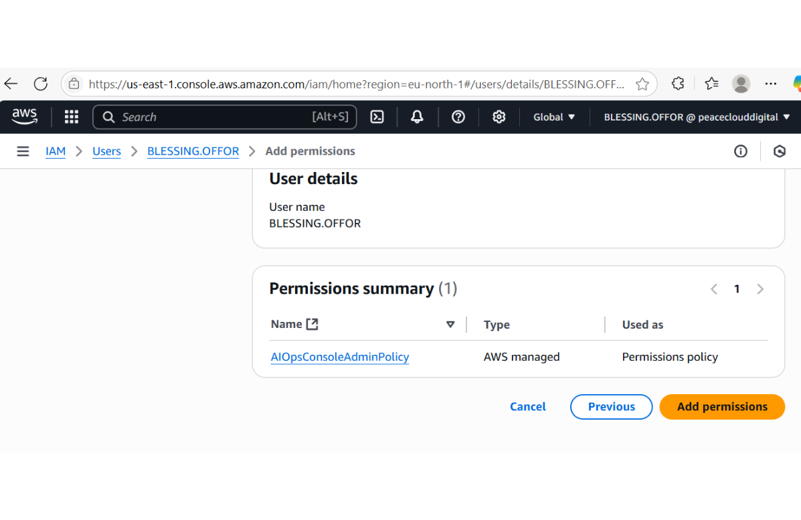Screen dimensions: 801x520
Task: Click the Used as column header
Action: coord(642,325)
